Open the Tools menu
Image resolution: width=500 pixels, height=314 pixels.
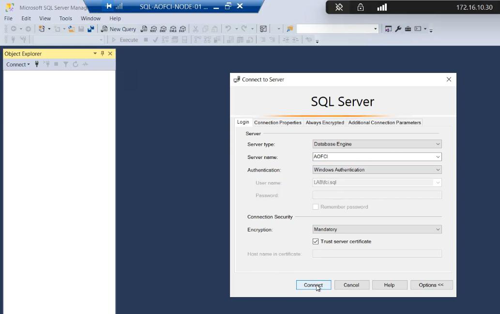tap(66, 18)
